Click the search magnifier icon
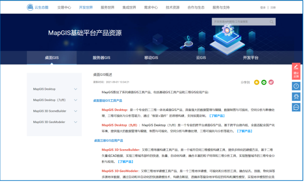 271,22
